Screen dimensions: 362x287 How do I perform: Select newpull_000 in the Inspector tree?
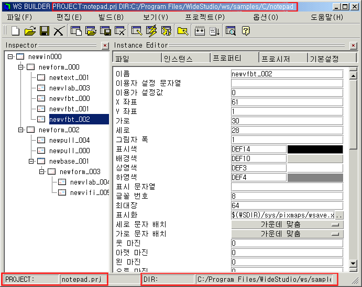tap(70, 151)
